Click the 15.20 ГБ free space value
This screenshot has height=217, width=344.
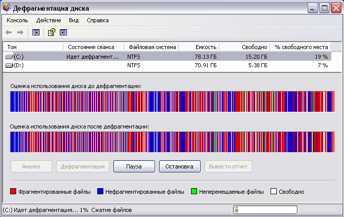click(256, 57)
